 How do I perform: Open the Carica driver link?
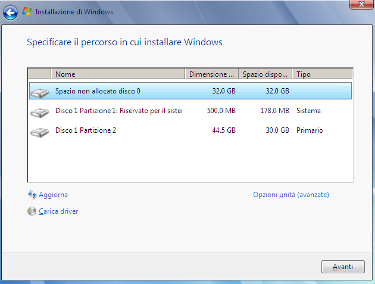pos(58,211)
